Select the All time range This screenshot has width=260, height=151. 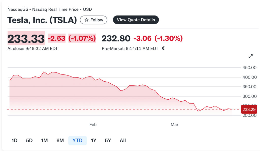coord(123,140)
